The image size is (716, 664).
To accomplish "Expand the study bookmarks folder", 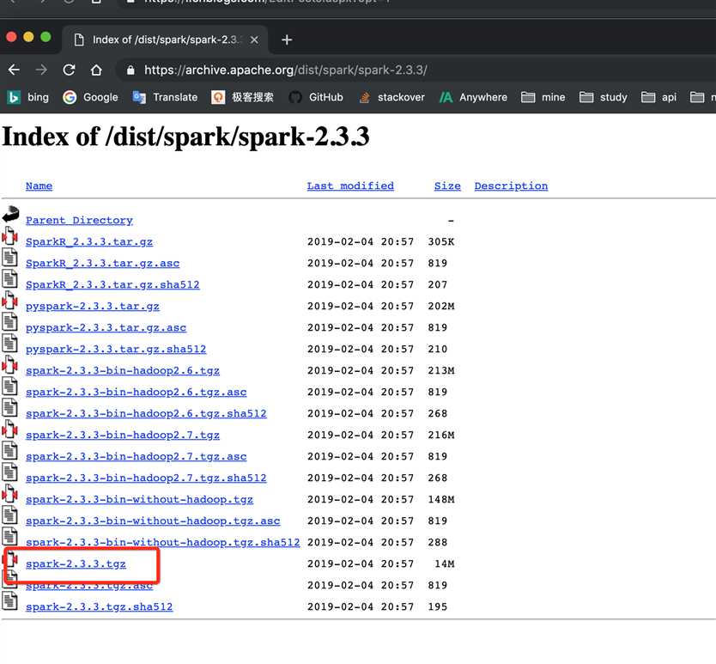I will (x=604, y=97).
